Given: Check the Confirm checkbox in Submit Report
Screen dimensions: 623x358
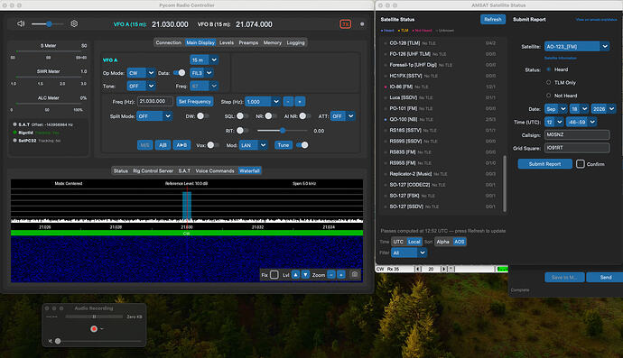Looking at the screenshot, I should pos(580,164).
